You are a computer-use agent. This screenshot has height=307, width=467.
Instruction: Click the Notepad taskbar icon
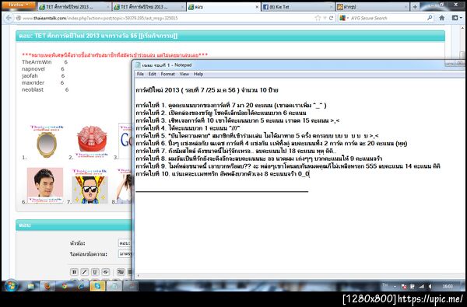[114, 287]
